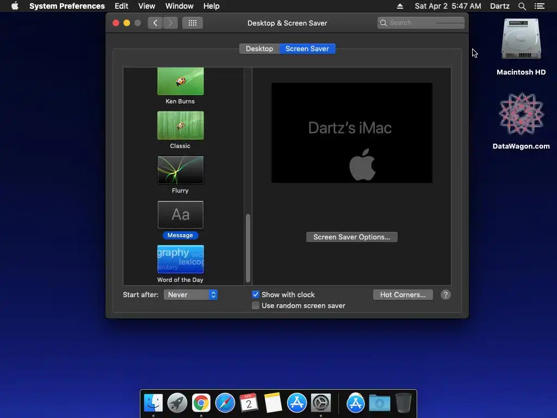Open the View menu

click(x=147, y=6)
